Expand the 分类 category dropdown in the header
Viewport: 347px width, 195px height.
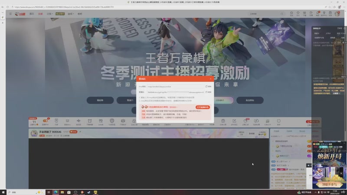50,14
